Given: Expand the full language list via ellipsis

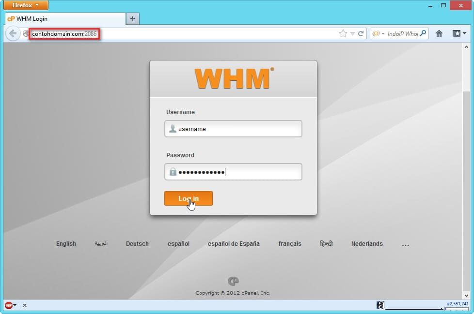Looking at the screenshot, I should pyautogui.click(x=405, y=244).
